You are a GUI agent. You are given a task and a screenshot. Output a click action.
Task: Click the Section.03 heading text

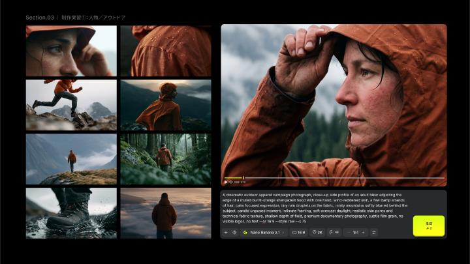click(x=40, y=18)
